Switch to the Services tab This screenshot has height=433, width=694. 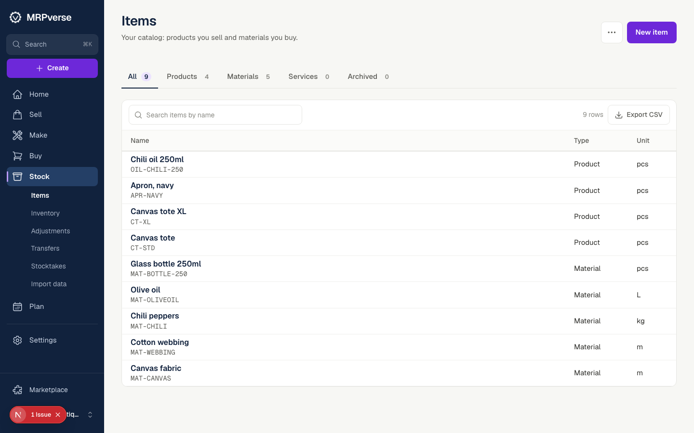point(309,76)
